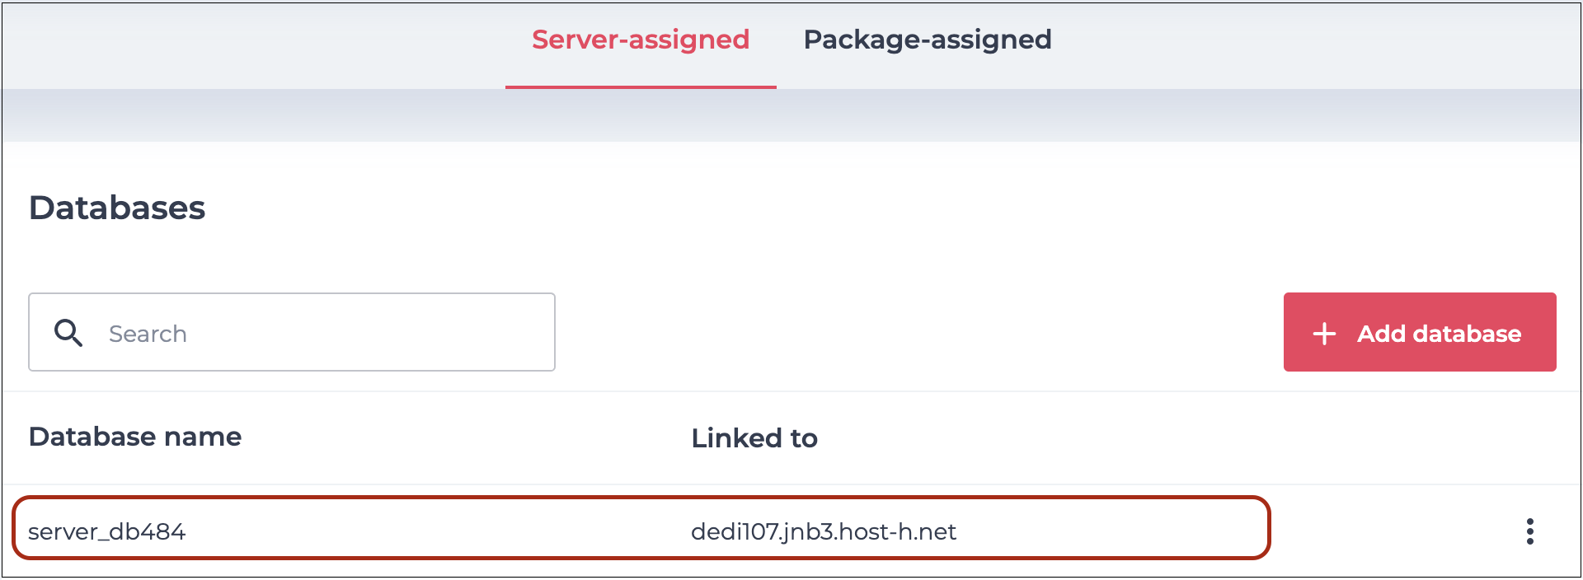This screenshot has width=1583, height=580.
Task: Expand row options via vertical ellipsis
Action: [1529, 531]
